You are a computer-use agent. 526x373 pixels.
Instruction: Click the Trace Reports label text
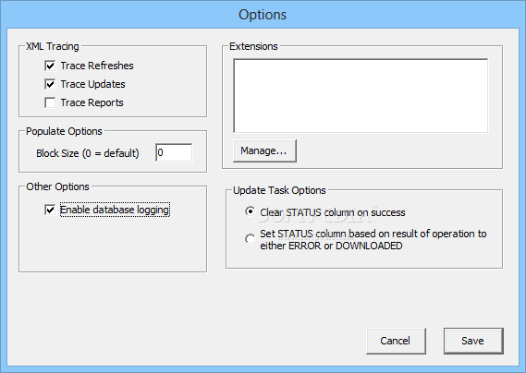click(92, 102)
